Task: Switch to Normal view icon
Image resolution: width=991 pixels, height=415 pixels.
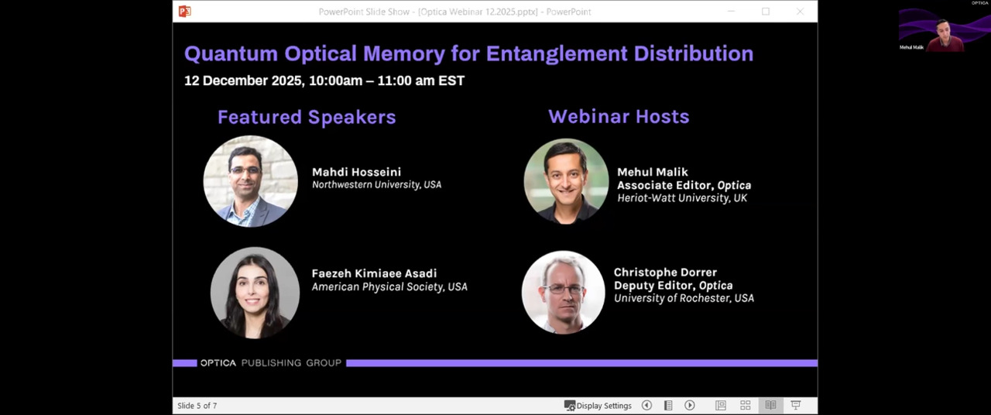Action: coord(721,406)
